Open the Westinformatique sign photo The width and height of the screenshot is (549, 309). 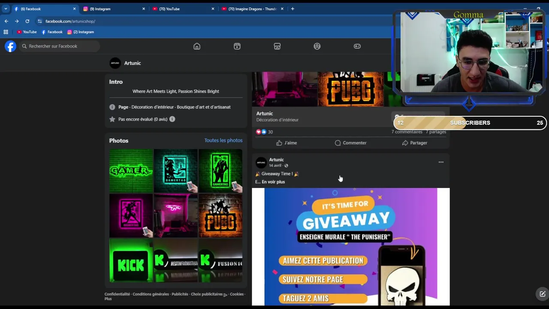[x=176, y=260]
